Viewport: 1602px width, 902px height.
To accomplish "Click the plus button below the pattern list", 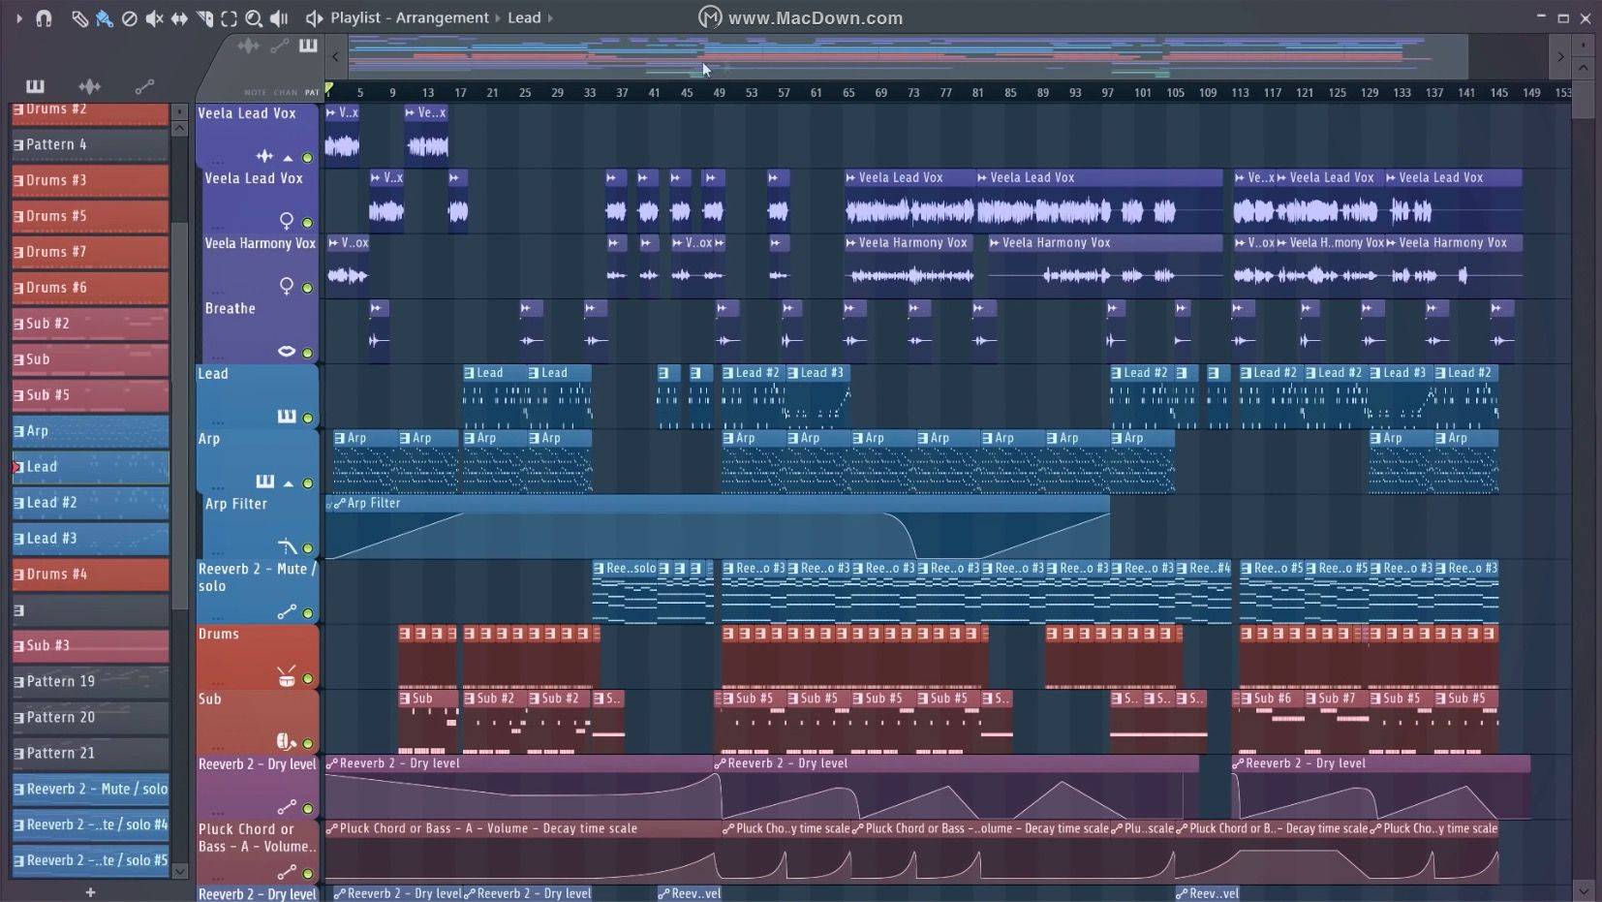I will pyautogui.click(x=90, y=891).
